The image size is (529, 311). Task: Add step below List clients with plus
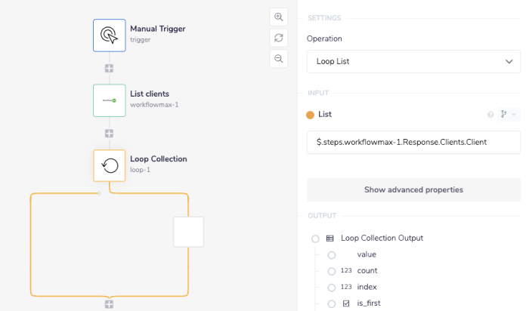point(109,134)
